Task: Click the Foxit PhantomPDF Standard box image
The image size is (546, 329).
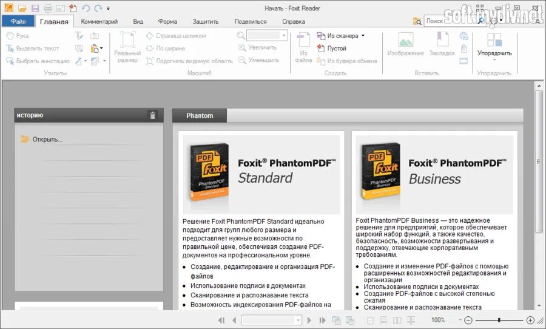Action: [209, 172]
